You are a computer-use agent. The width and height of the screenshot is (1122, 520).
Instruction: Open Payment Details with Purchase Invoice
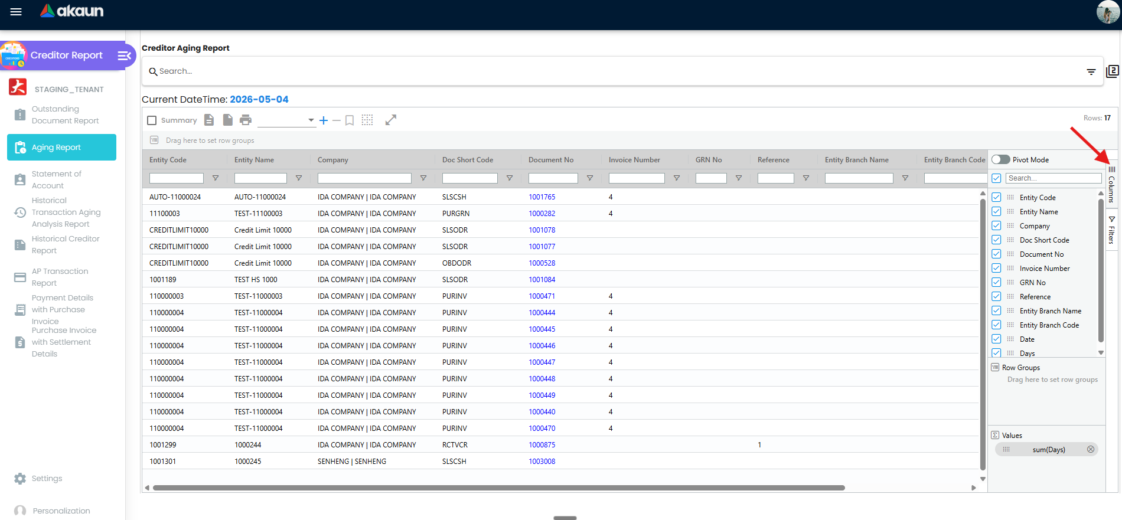(x=62, y=310)
